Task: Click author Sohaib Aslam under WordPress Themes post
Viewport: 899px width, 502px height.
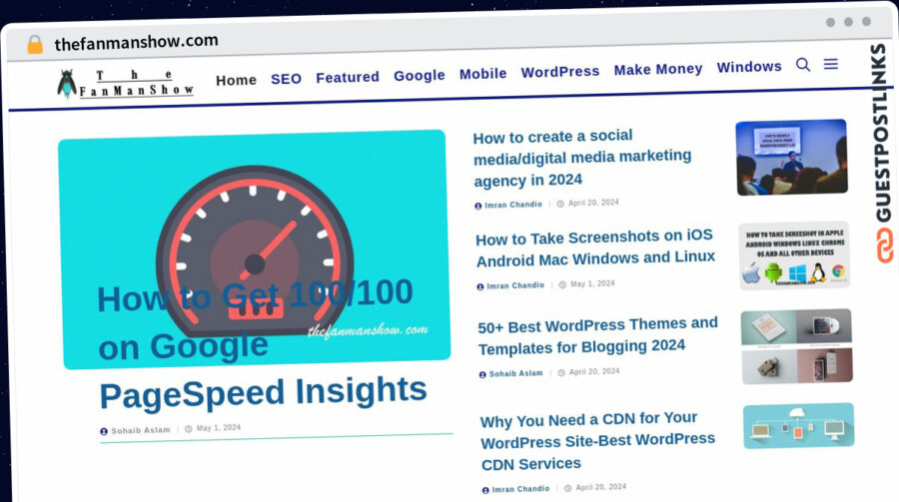Action: (x=515, y=373)
